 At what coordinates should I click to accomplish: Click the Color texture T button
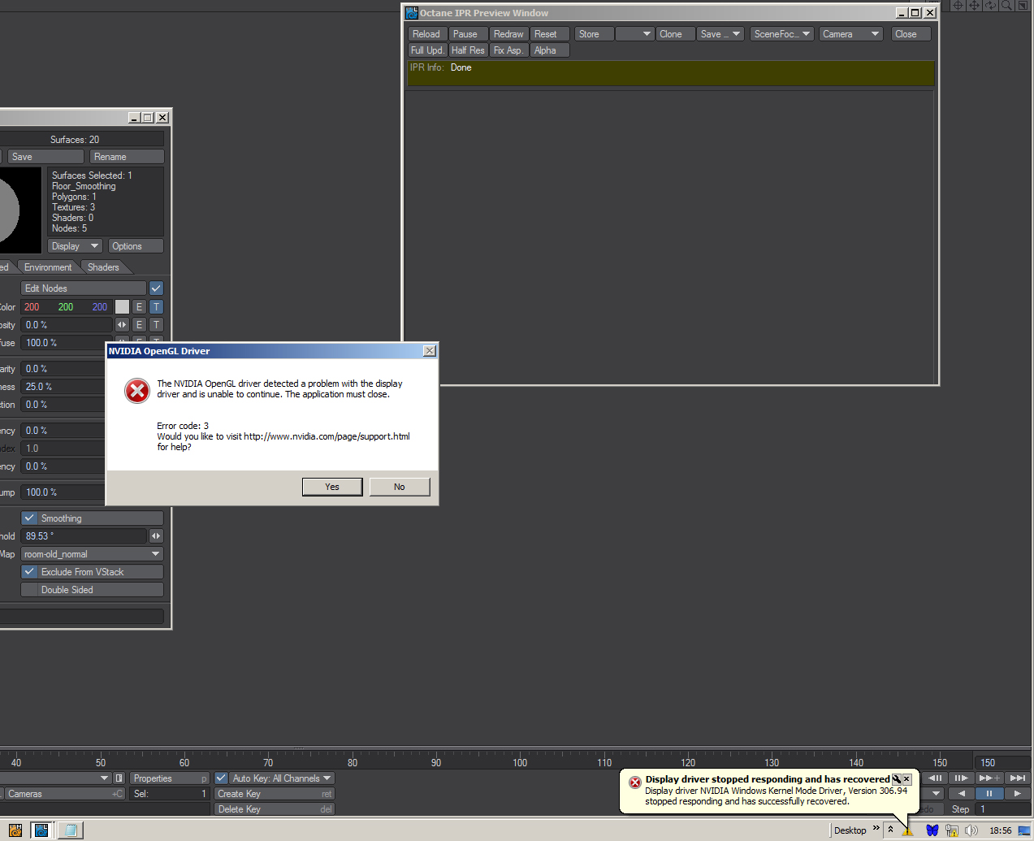157,307
